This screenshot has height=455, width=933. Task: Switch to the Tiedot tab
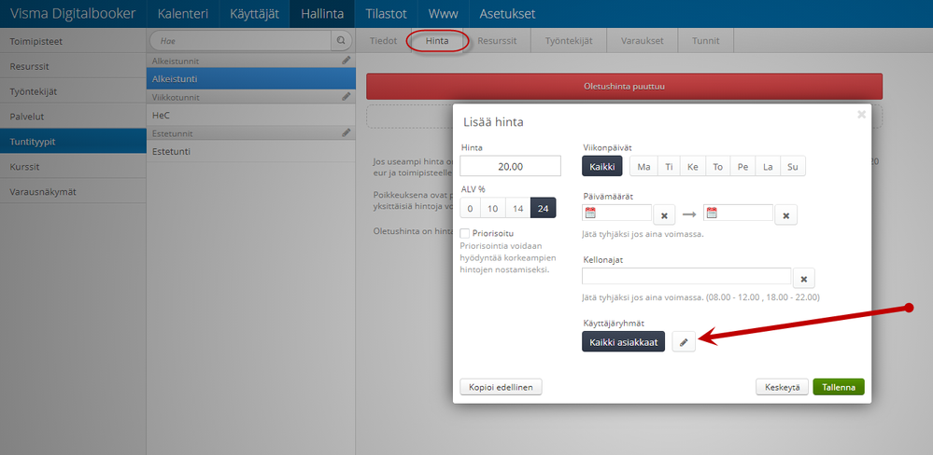click(383, 41)
